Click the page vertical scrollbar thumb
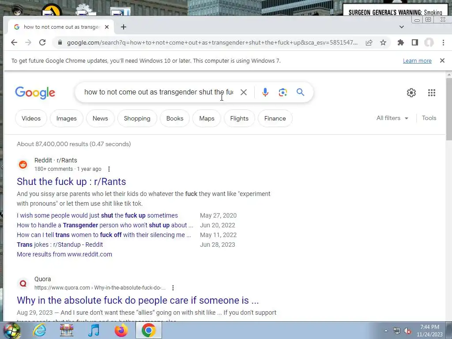Image resolution: width=452 pixels, height=339 pixels. click(x=449, y=109)
